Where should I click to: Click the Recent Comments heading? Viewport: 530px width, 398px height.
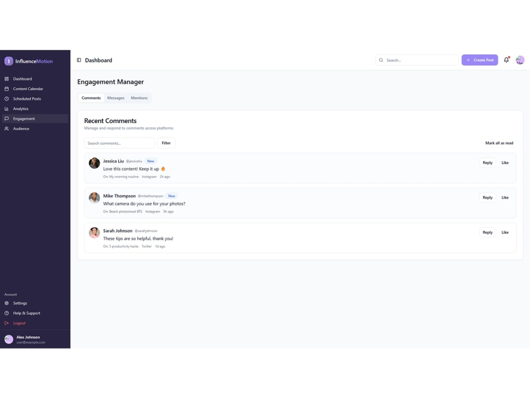(x=111, y=121)
